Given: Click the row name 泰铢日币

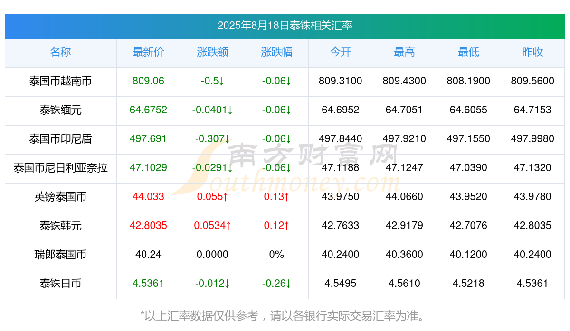Looking at the screenshot, I should click(x=60, y=284).
